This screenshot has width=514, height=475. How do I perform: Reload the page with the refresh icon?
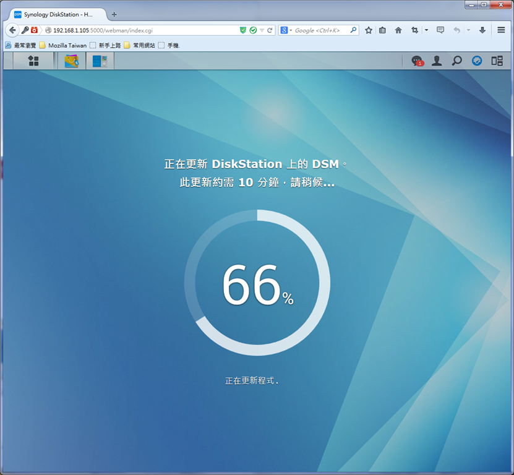(x=270, y=30)
